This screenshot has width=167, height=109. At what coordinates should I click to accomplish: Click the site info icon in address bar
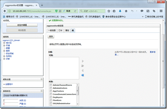(x=10, y=11)
